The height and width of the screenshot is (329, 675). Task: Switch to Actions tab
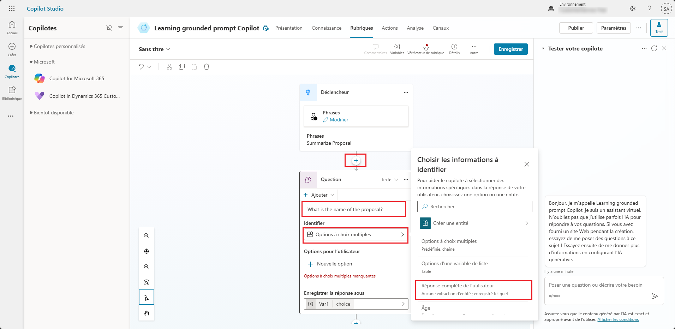(x=390, y=28)
